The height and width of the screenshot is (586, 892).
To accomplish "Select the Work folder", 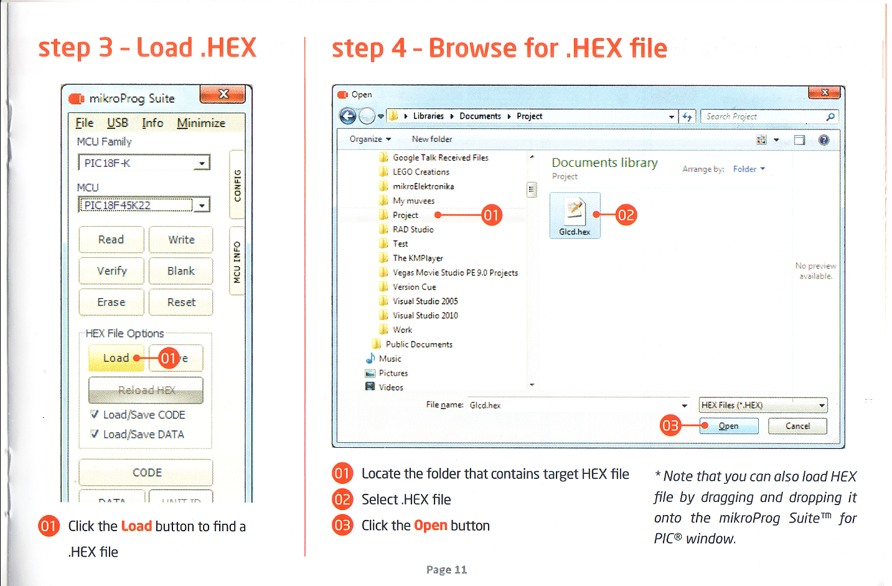I will [402, 330].
